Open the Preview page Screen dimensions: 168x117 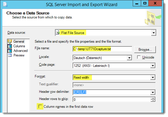click(19, 55)
